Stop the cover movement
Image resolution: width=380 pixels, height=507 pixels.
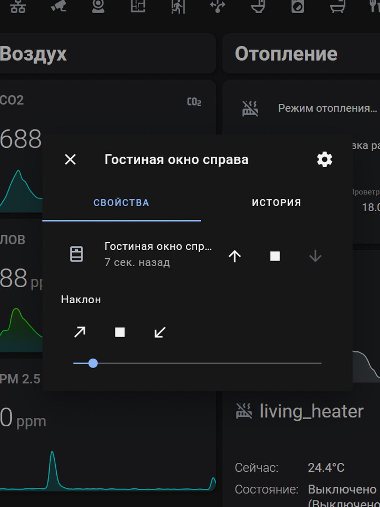[x=275, y=256]
